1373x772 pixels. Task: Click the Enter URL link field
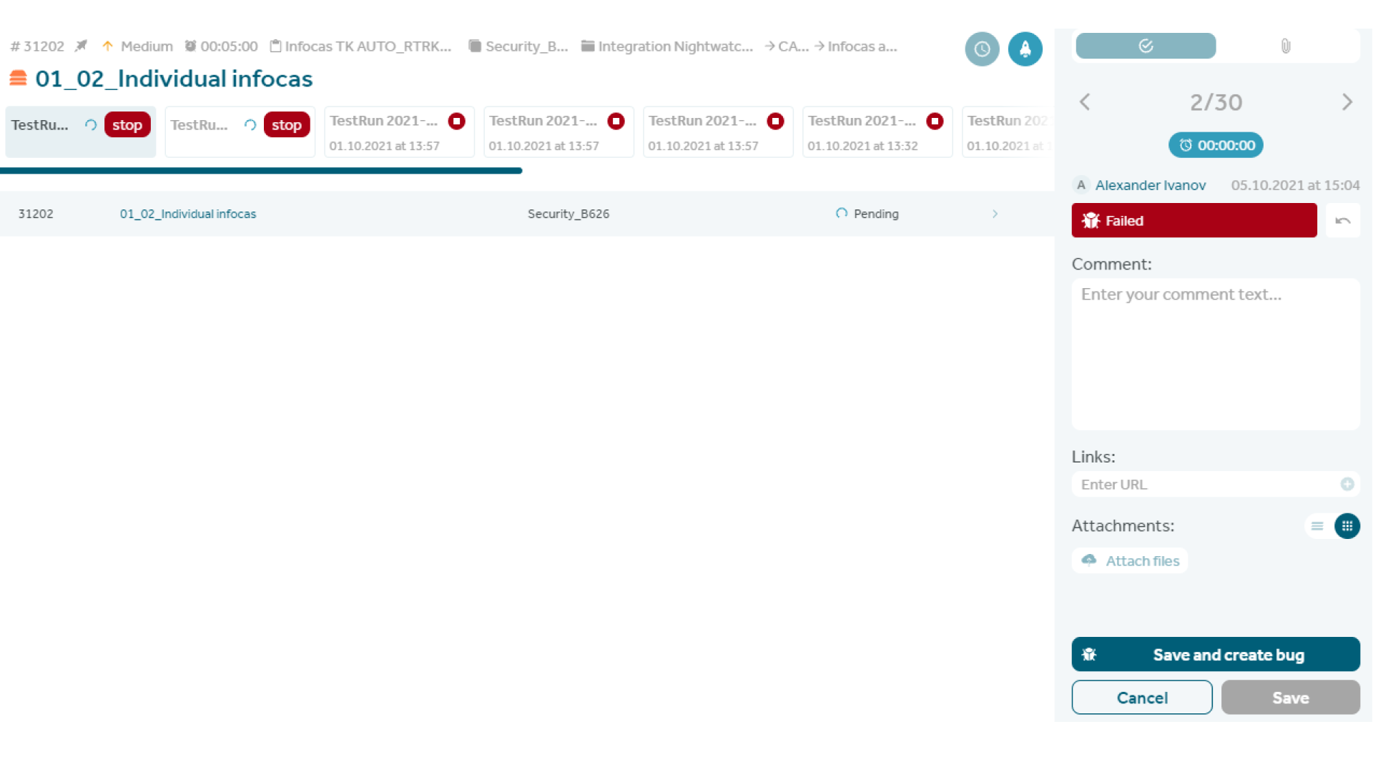click(1207, 485)
